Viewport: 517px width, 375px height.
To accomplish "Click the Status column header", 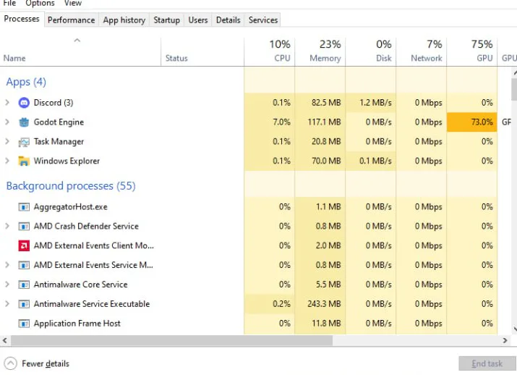I will (202, 51).
